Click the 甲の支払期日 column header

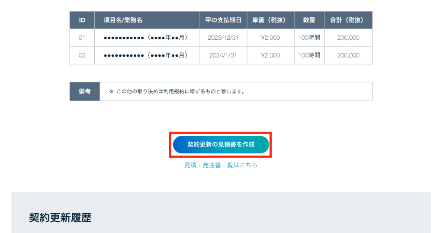click(223, 20)
